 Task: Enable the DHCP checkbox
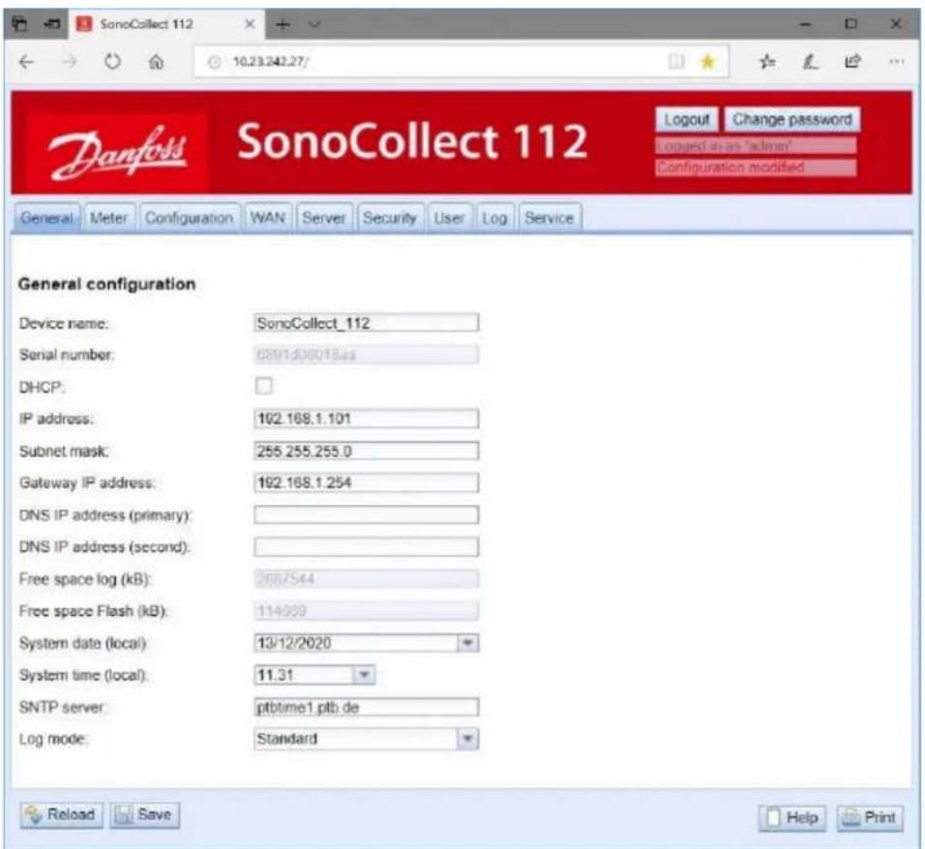click(x=264, y=386)
